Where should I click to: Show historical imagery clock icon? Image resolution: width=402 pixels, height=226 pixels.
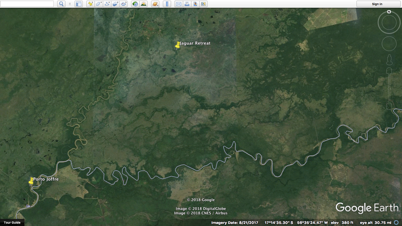pos(135,4)
